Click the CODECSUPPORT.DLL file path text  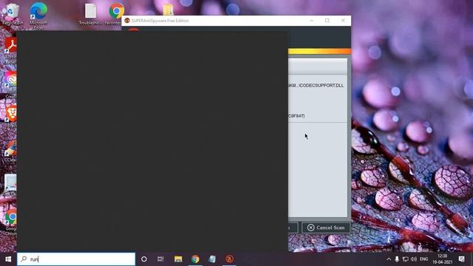click(316, 86)
